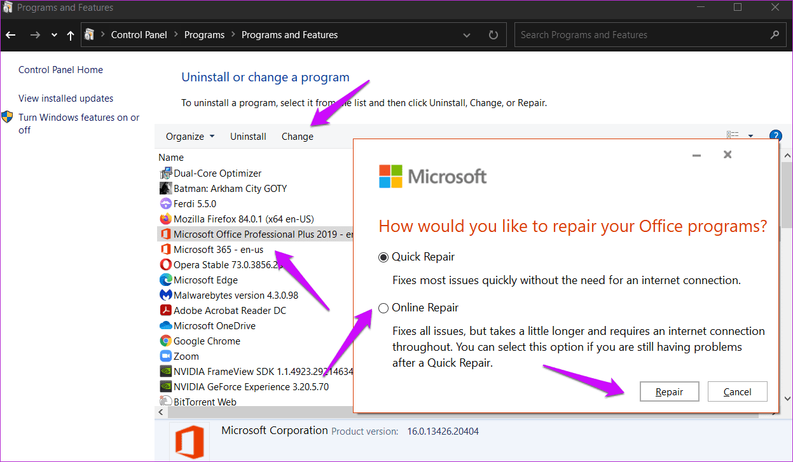Select Microsoft 365 - en-us row text
793x462 pixels.
[x=218, y=249]
